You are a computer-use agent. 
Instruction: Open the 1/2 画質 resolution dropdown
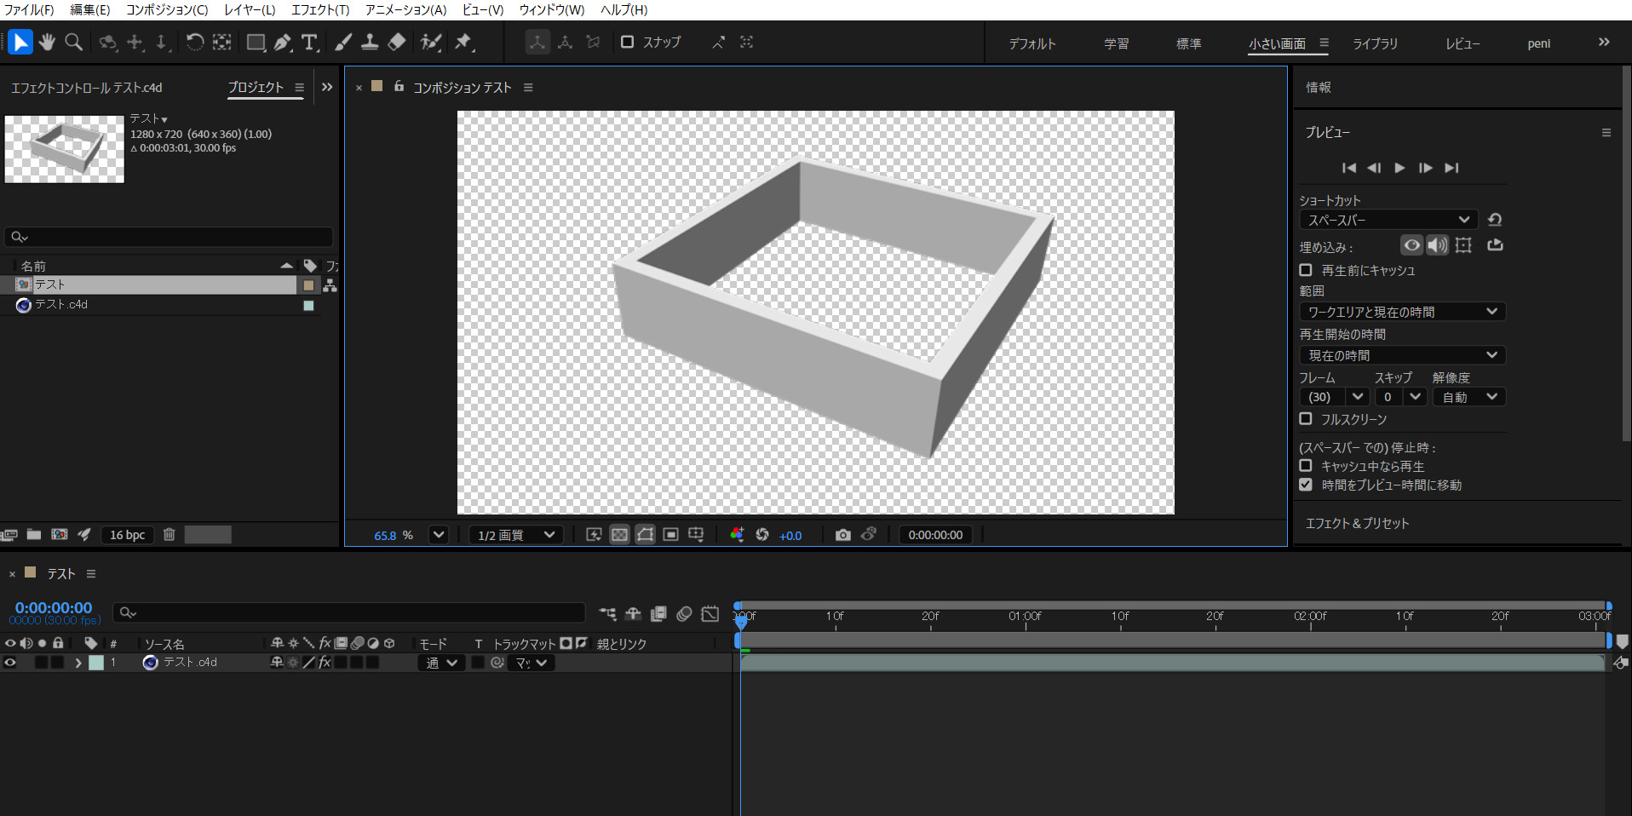click(x=516, y=535)
